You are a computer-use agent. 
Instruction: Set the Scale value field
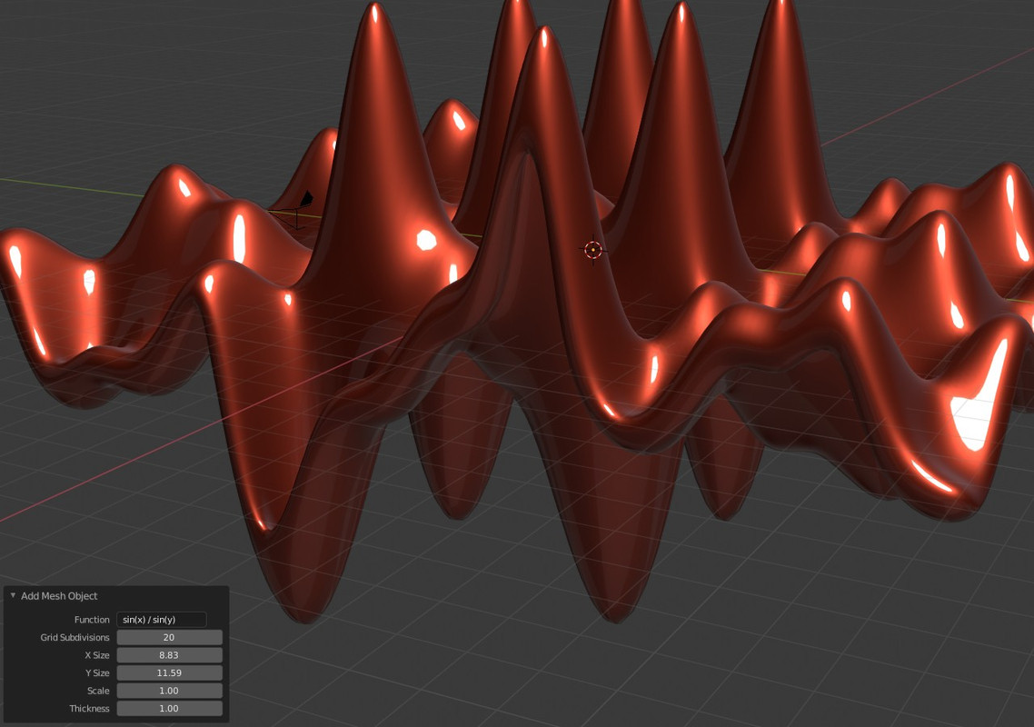[x=170, y=691]
